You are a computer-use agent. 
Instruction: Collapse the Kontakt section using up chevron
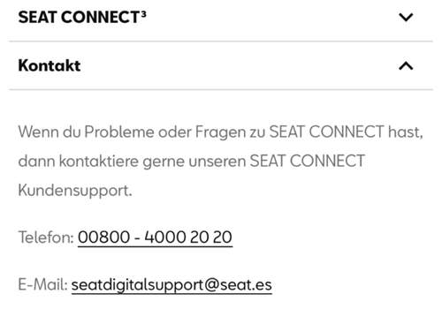click(406, 65)
